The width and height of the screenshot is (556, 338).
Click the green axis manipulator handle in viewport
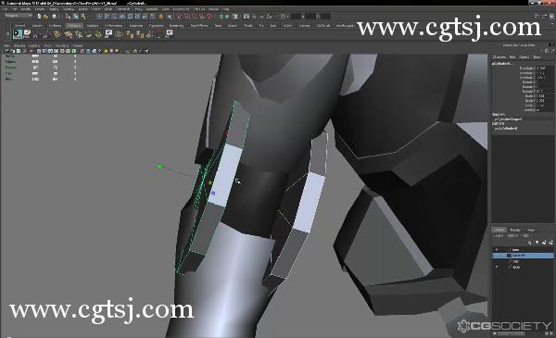click(159, 166)
